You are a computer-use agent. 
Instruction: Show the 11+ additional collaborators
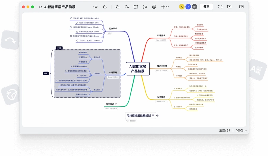pyautogui.click(x=195, y=7)
